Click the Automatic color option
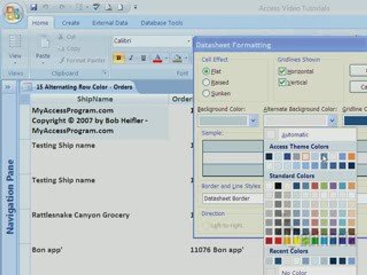367x275 pixels. coord(310,135)
